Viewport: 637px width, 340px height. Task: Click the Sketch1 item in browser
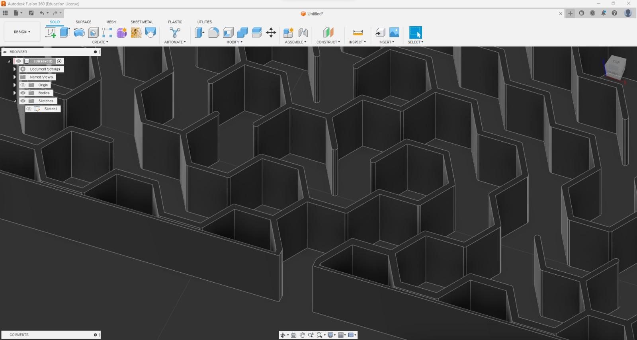tap(51, 109)
